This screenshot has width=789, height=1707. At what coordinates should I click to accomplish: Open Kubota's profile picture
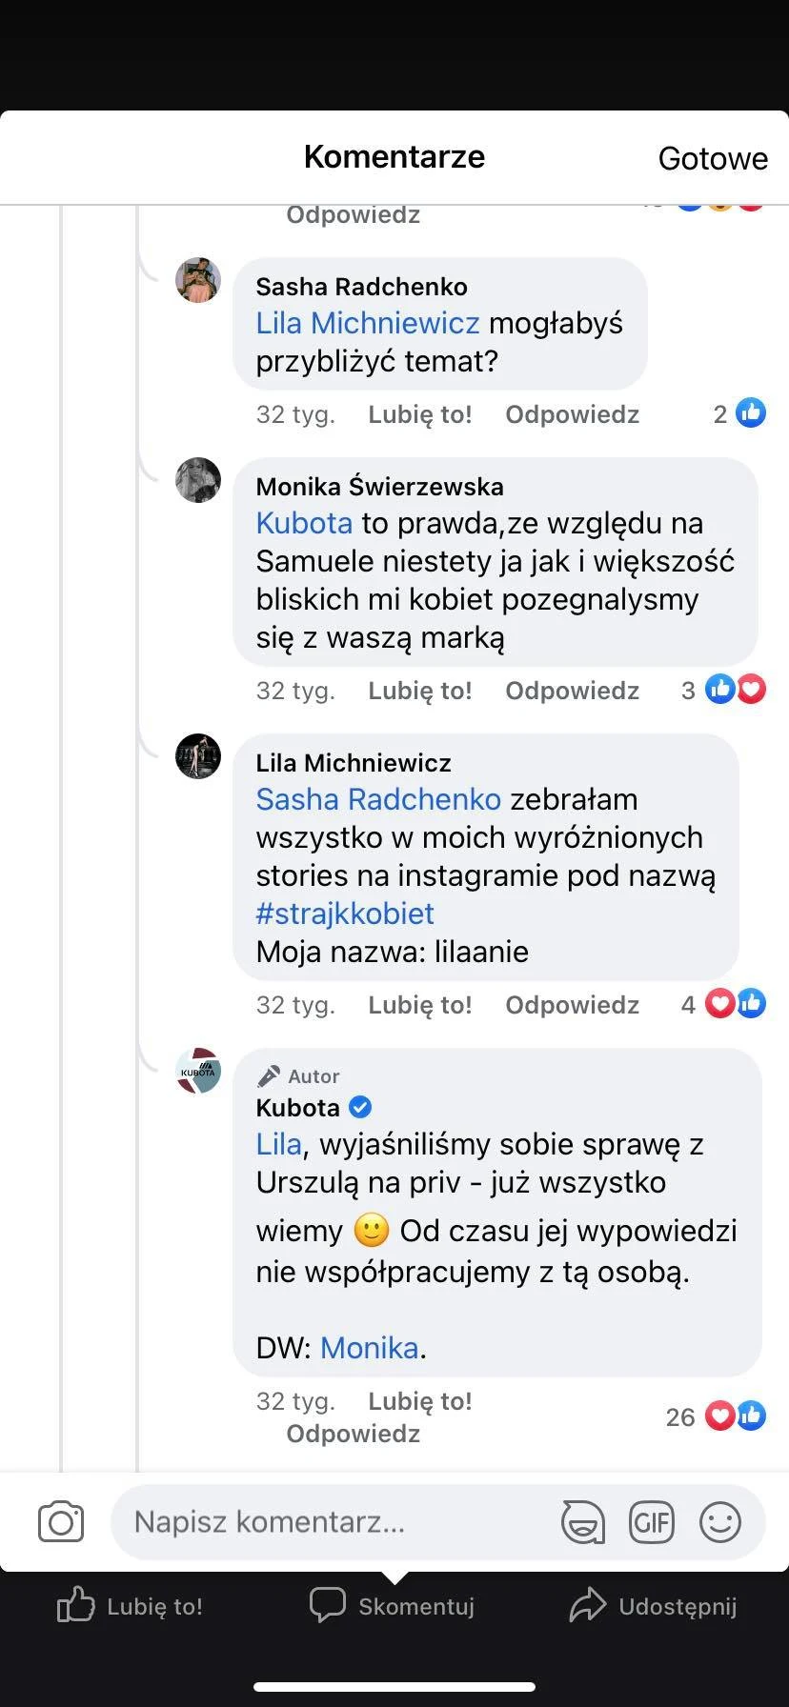coord(198,1072)
